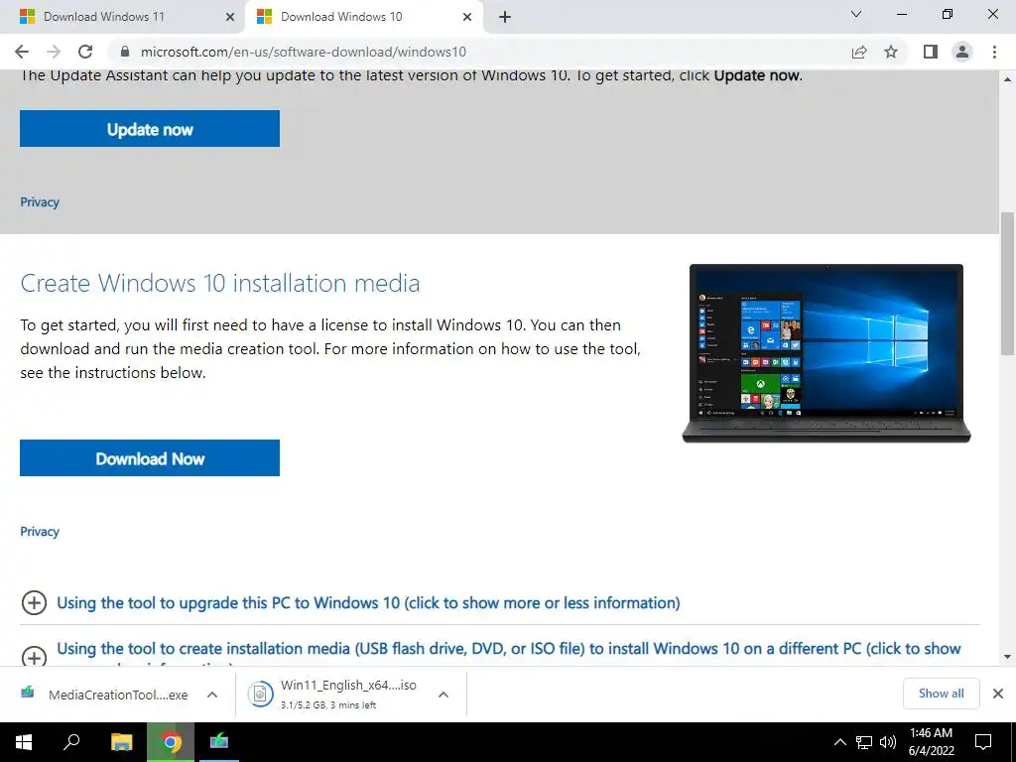1016x762 pixels.
Task: Click the Update now button
Action: (x=150, y=128)
